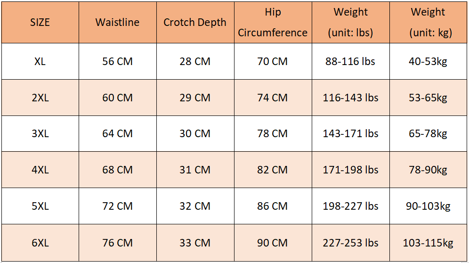The height and width of the screenshot is (263, 469).
Task: Select the 6XL size cell
Action: pos(40,243)
